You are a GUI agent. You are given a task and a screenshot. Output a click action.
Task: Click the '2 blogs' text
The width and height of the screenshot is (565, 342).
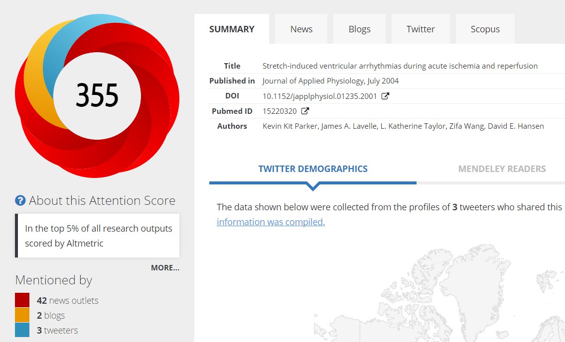(50, 315)
